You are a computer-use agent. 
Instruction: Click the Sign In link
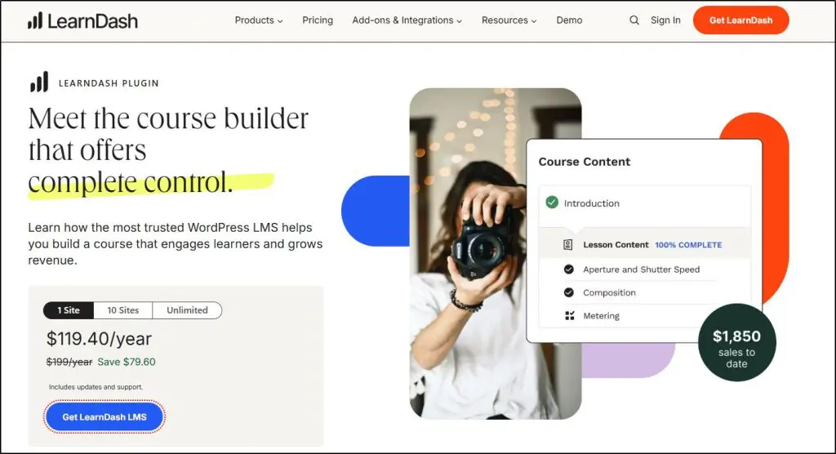tap(665, 20)
